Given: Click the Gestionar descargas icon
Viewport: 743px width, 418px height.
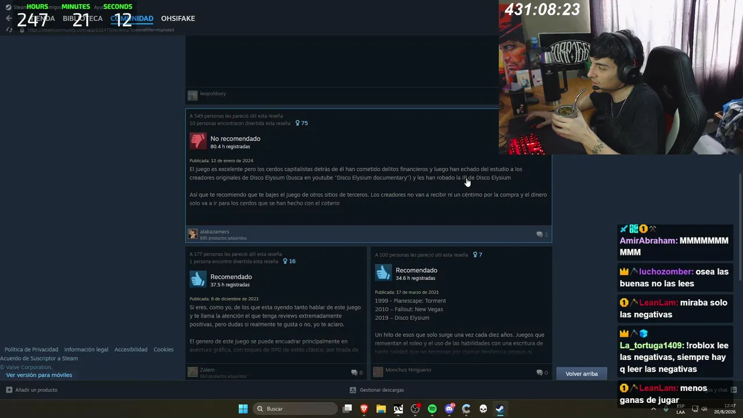Looking at the screenshot, I should click(x=353, y=390).
